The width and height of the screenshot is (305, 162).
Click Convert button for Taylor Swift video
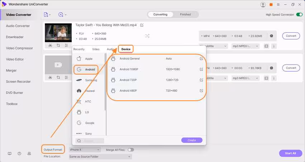point(291,36)
